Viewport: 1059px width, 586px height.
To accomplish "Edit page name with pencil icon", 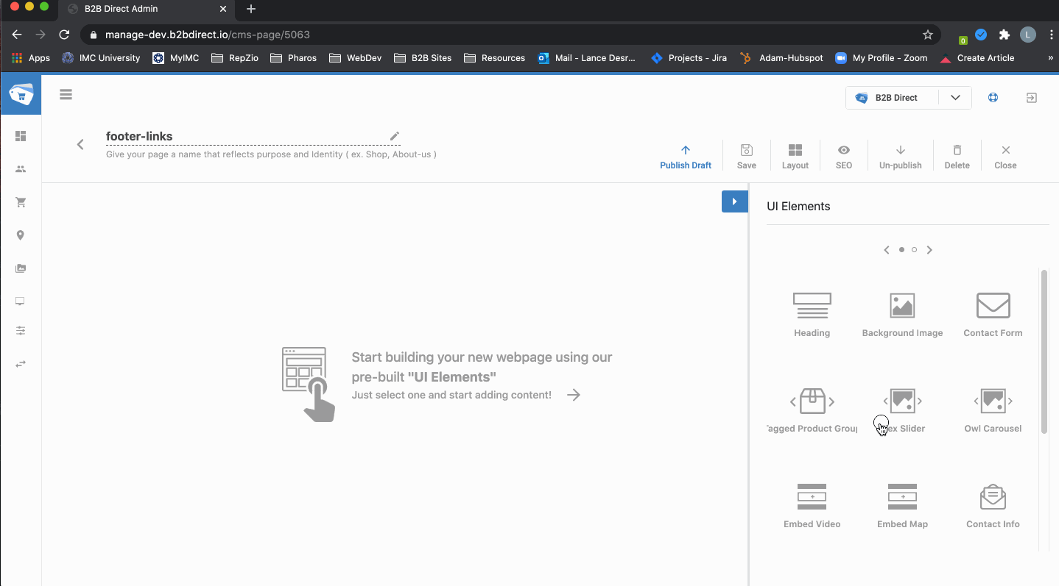I will pyautogui.click(x=395, y=136).
